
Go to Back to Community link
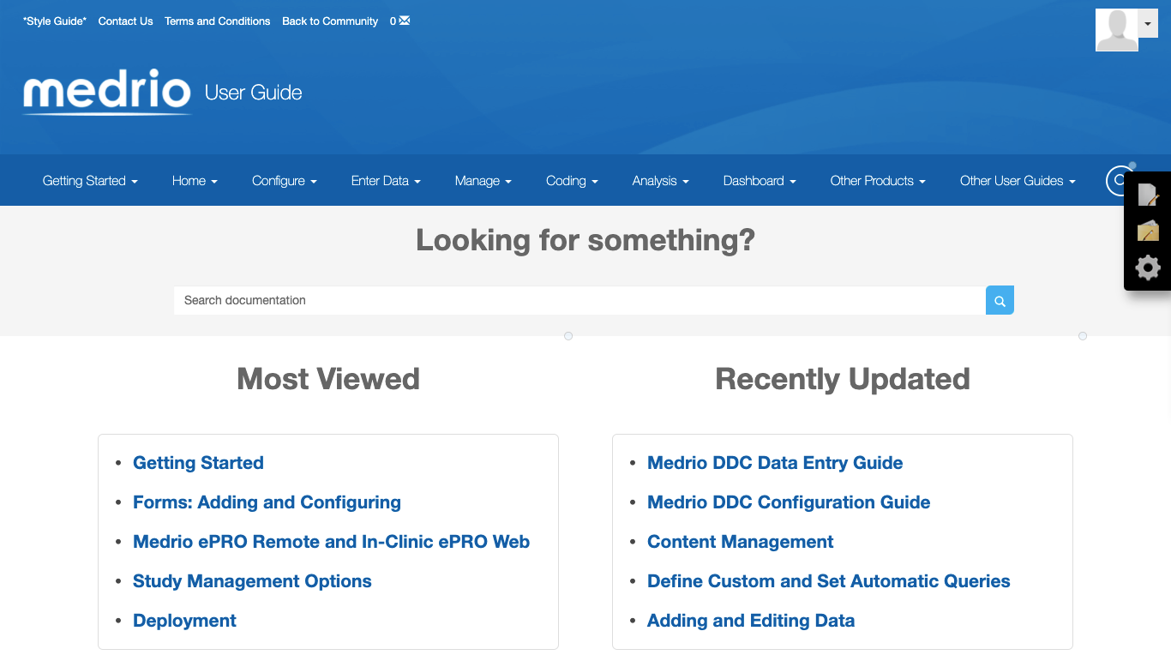click(330, 21)
